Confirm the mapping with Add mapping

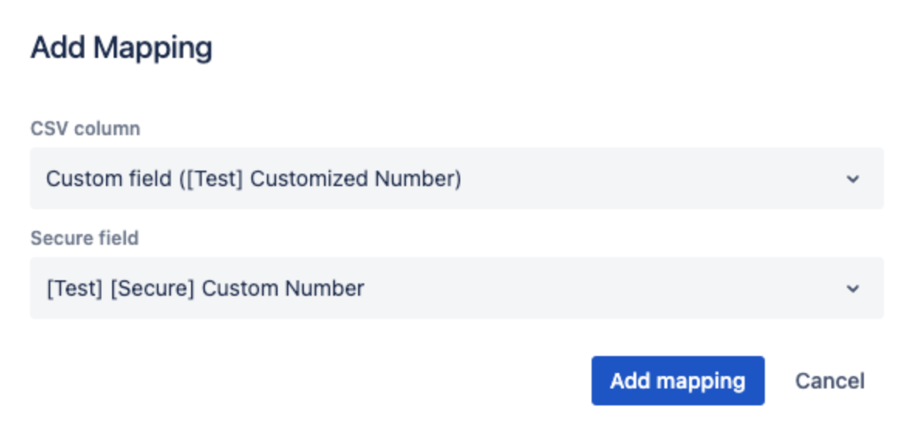(677, 381)
